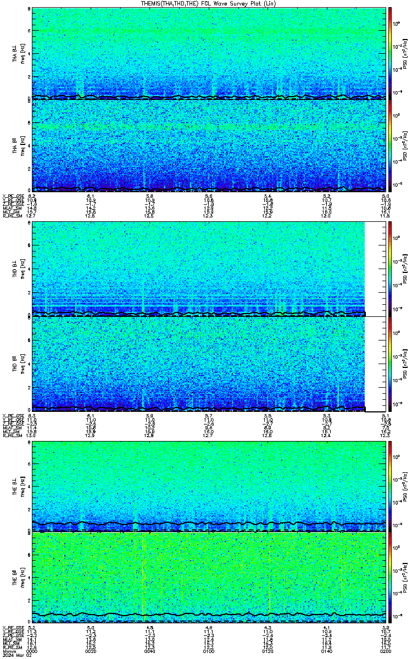Click the "0040" time tick label
The height and width of the screenshot is (659, 412).
[x=149, y=651]
